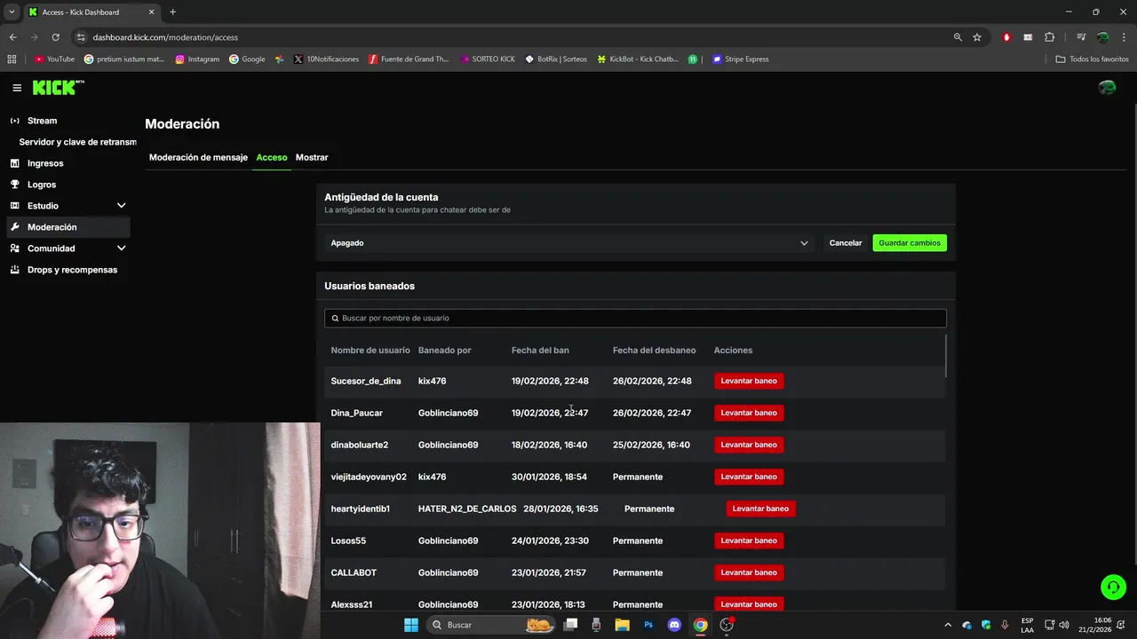The image size is (1137, 639).
Task: Lift ban for Dina_Paucar
Action: [749, 413]
